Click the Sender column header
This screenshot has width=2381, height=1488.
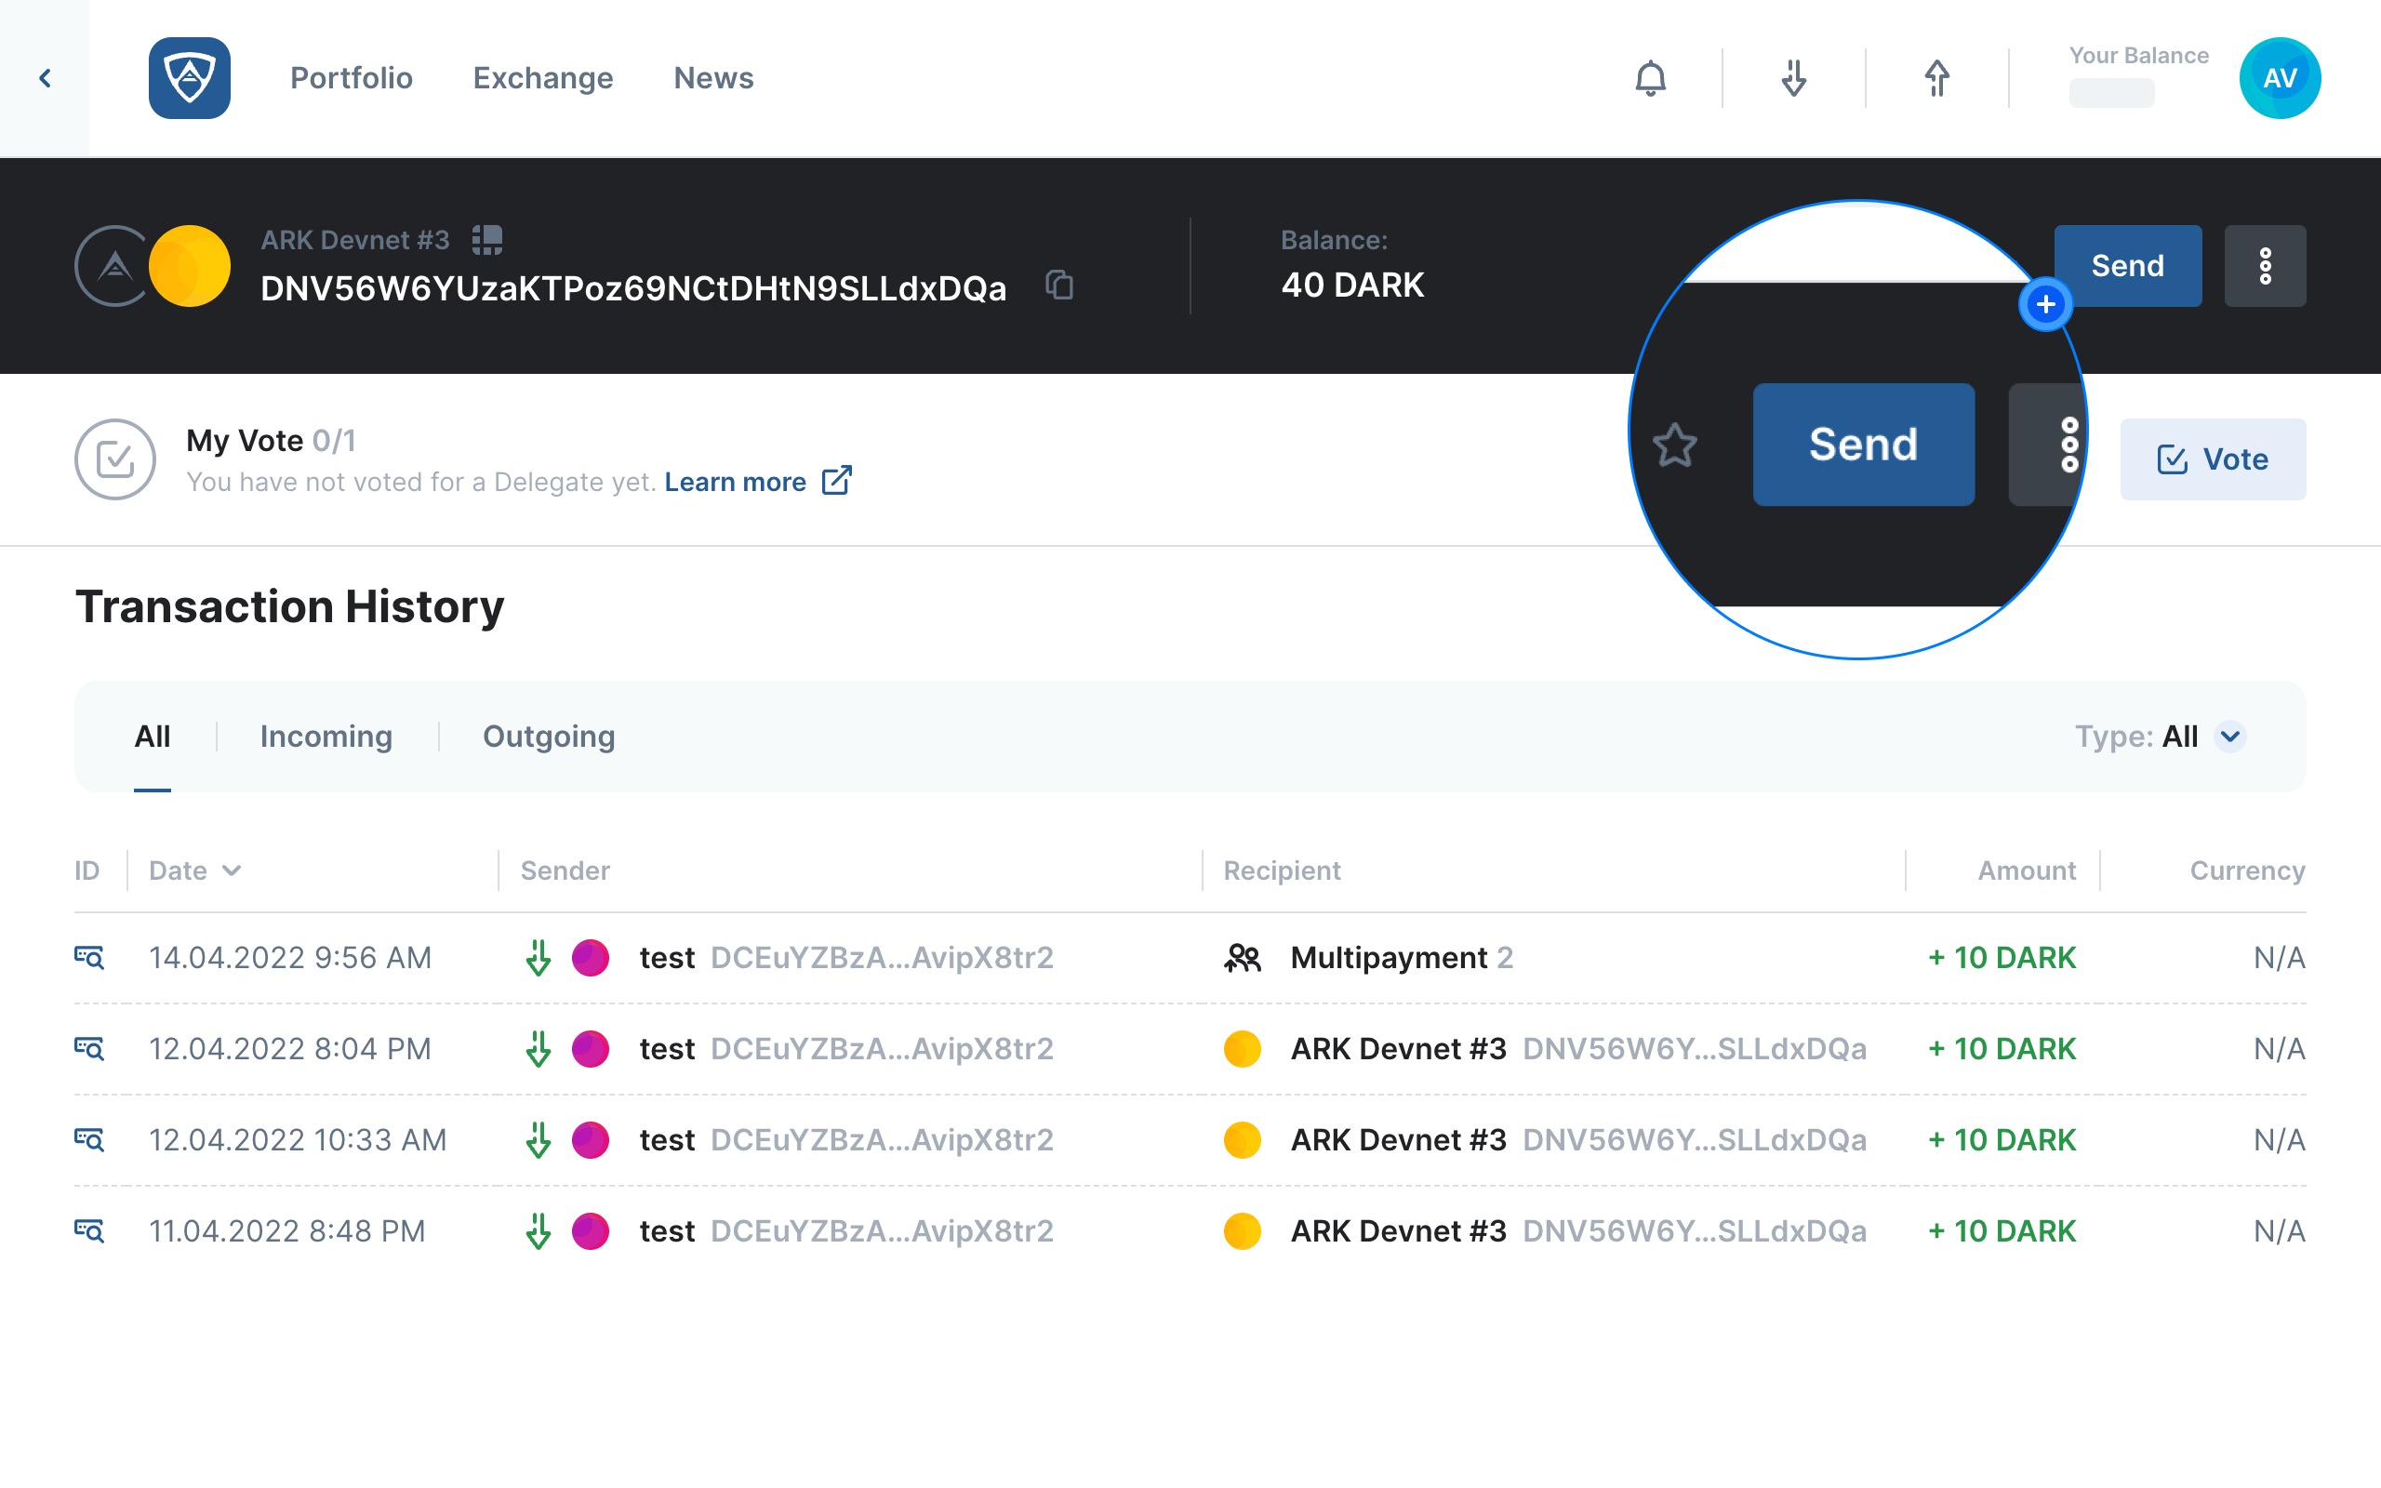tap(565, 871)
